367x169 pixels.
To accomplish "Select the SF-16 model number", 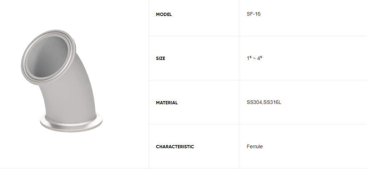I will point(253,14).
